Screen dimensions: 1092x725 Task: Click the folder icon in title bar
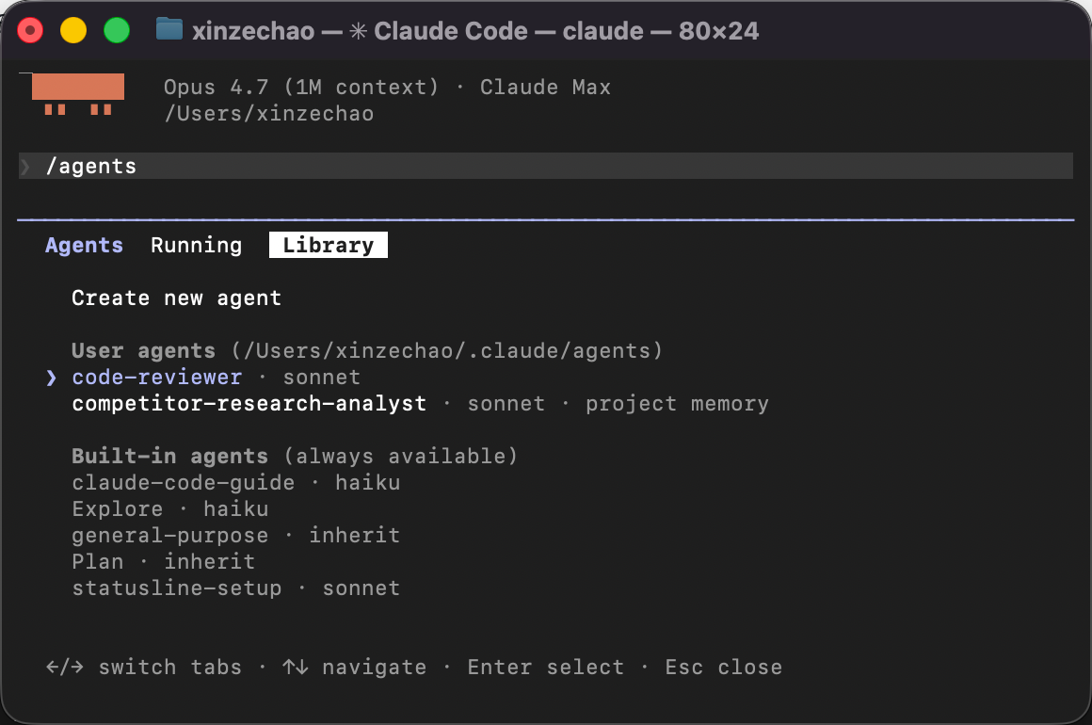pyautogui.click(x=169, y=30)
